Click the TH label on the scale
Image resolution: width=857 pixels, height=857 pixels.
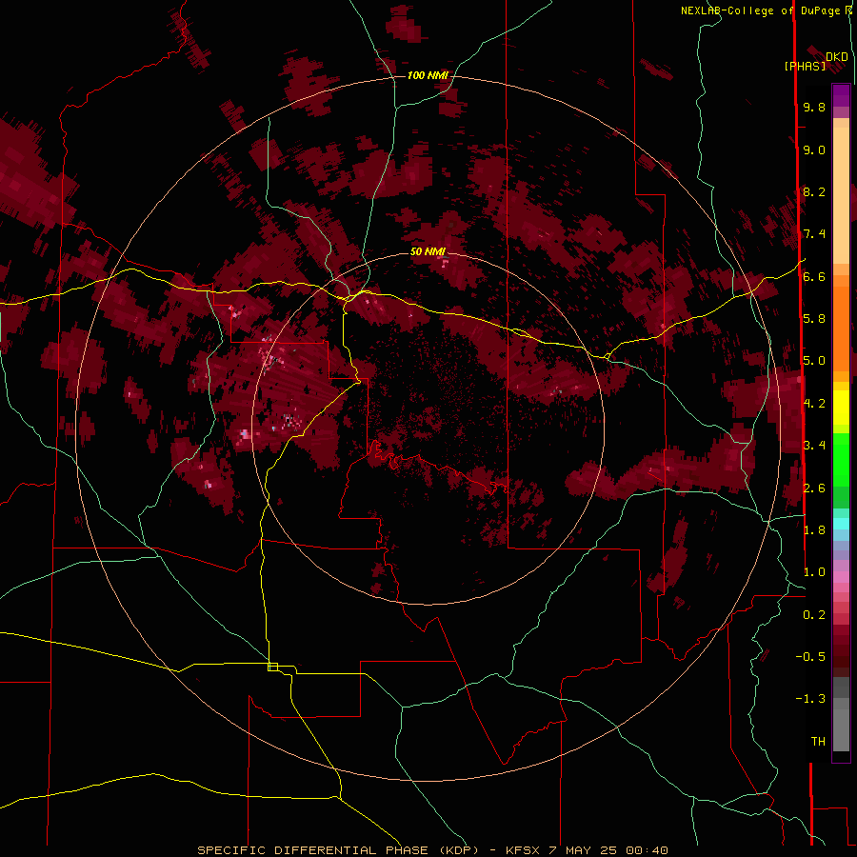coord(818,742)
